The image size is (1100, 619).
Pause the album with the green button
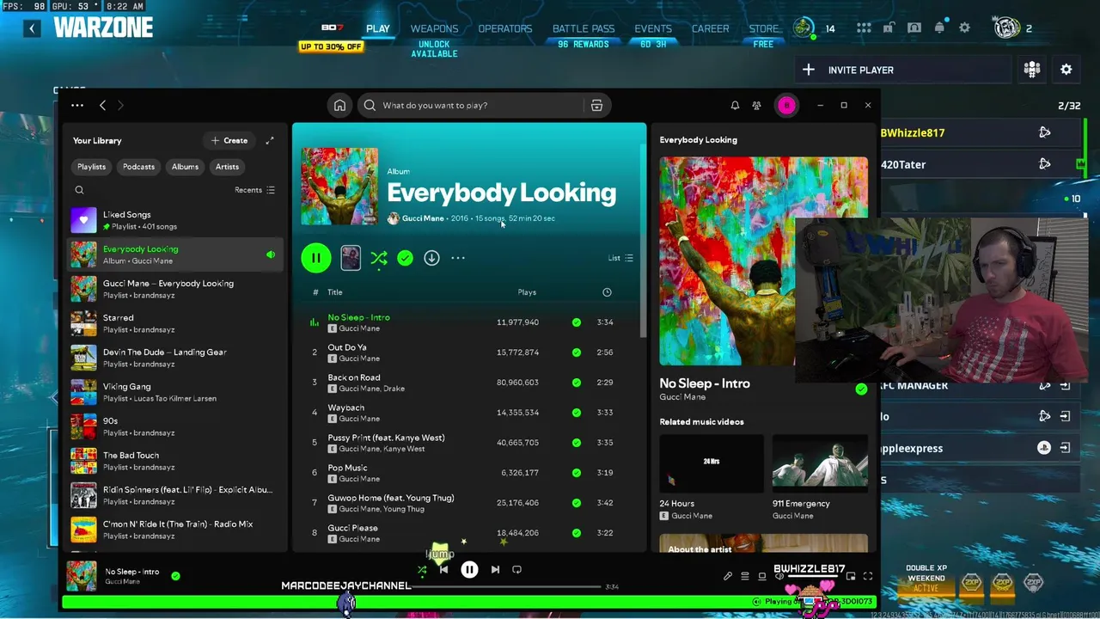pyautogui.click(x=315, y=258)
